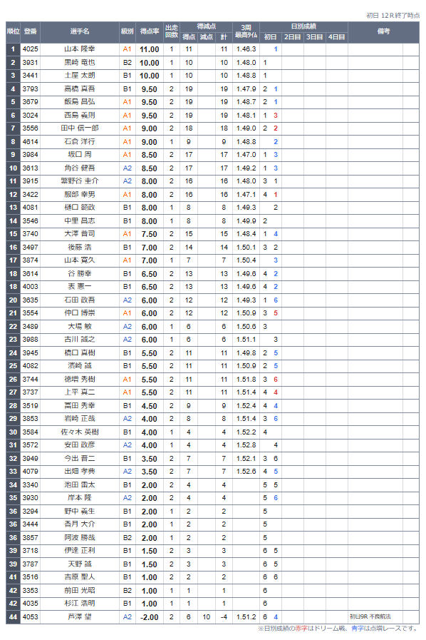The width and height of the screenshot is (426, 640).
Task: Click racer name 濱崎 誠
Action: tap(80, 366)
